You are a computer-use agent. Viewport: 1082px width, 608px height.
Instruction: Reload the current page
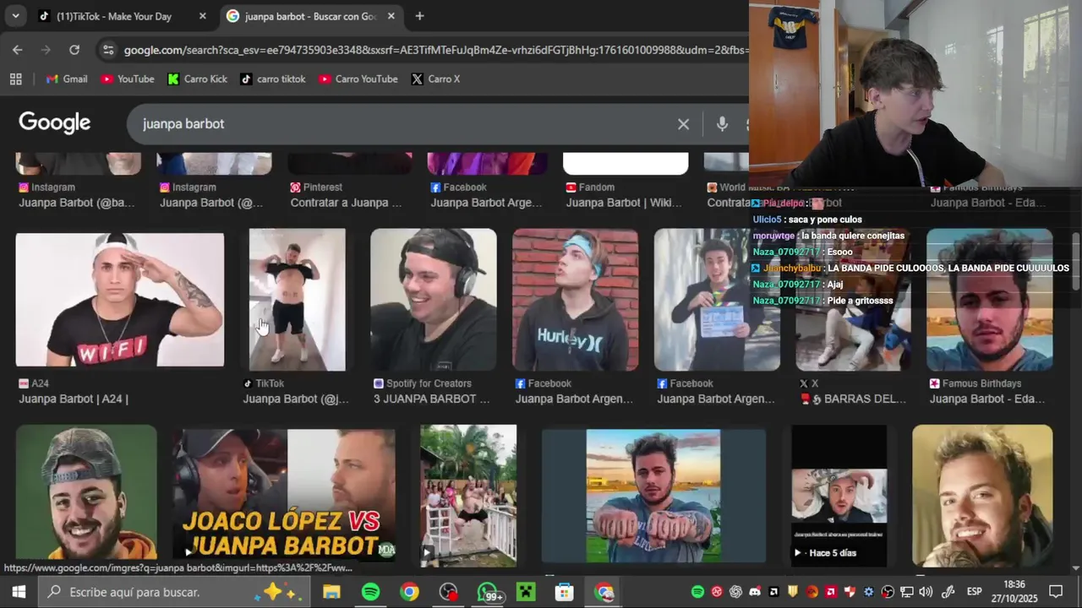tap(74, 50)
